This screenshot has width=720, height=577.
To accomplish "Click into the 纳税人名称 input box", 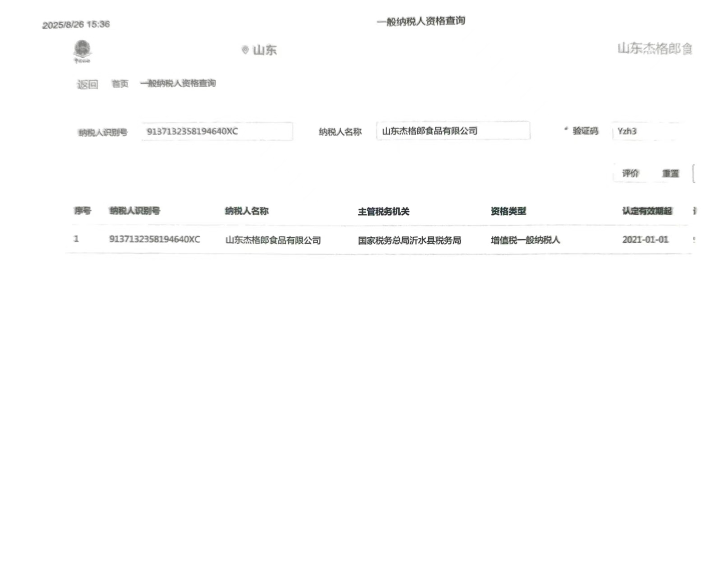I will (x=452, y=131).
